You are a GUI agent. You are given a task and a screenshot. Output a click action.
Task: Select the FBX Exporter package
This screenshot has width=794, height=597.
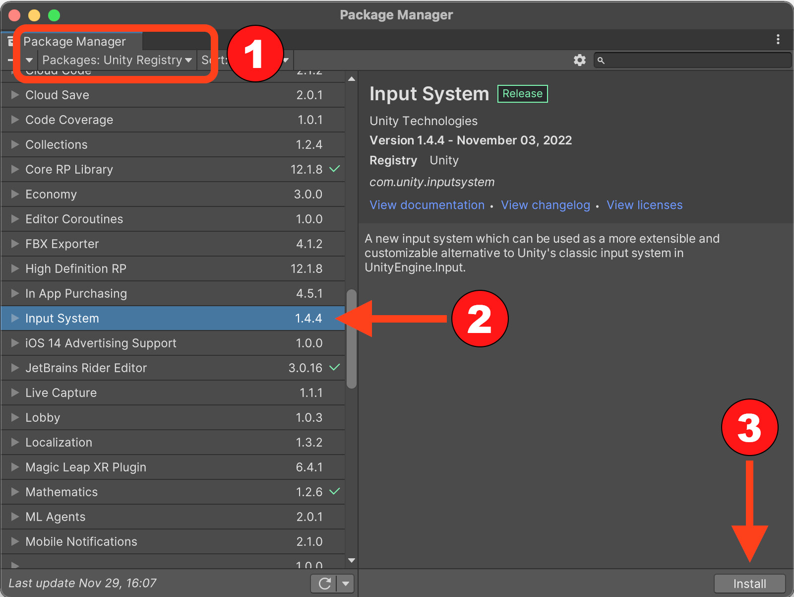tap(173, 244)
